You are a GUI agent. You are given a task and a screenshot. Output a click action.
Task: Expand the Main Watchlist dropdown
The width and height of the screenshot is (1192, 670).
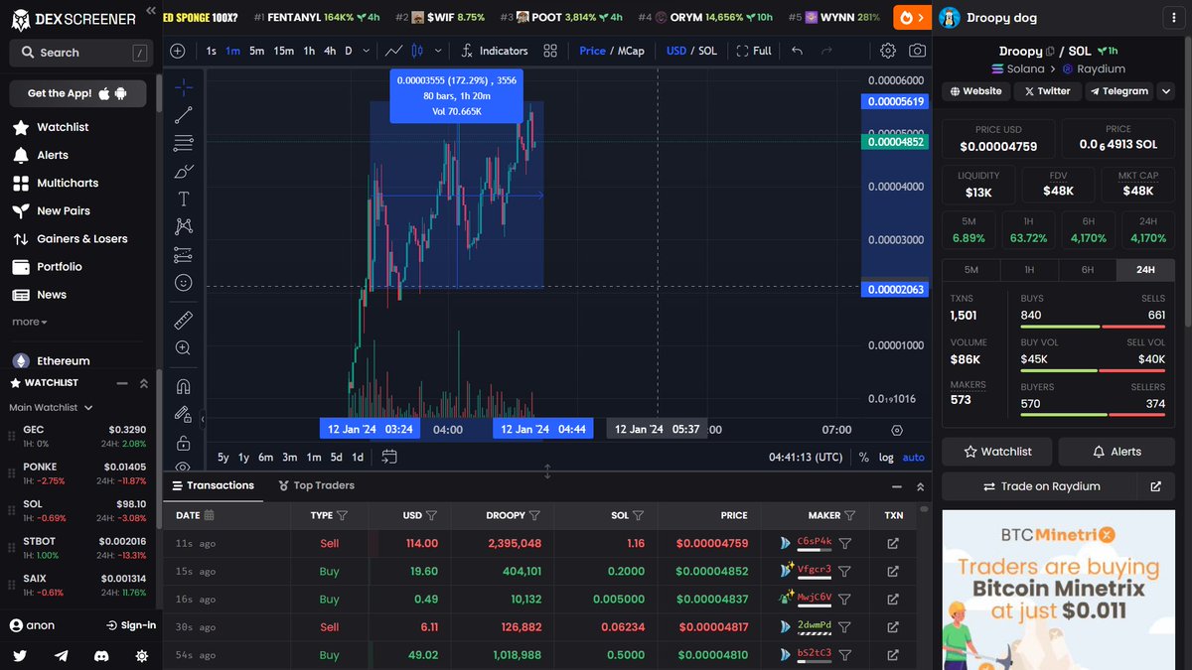(x=51, y=407)
